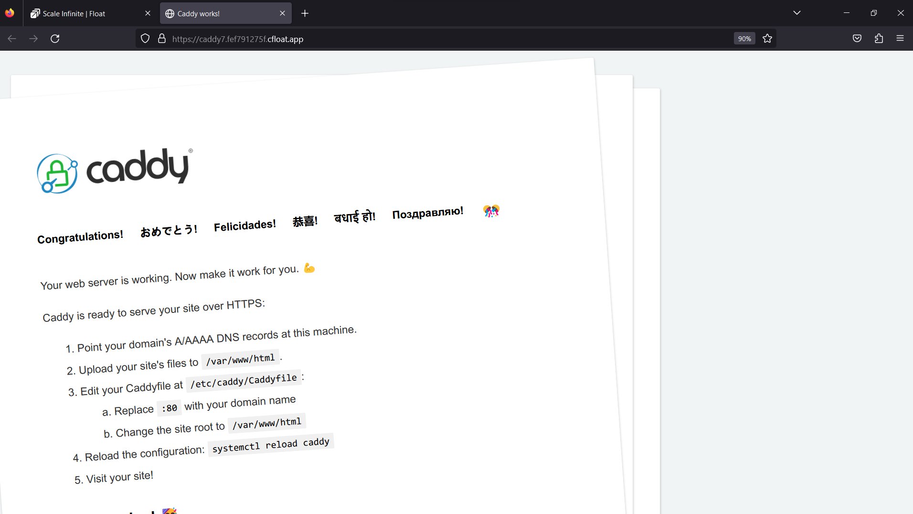Click the おめでとう! greeting
Image resolution: width=913 pixels, height=514 pixels.
pos(169,230)
